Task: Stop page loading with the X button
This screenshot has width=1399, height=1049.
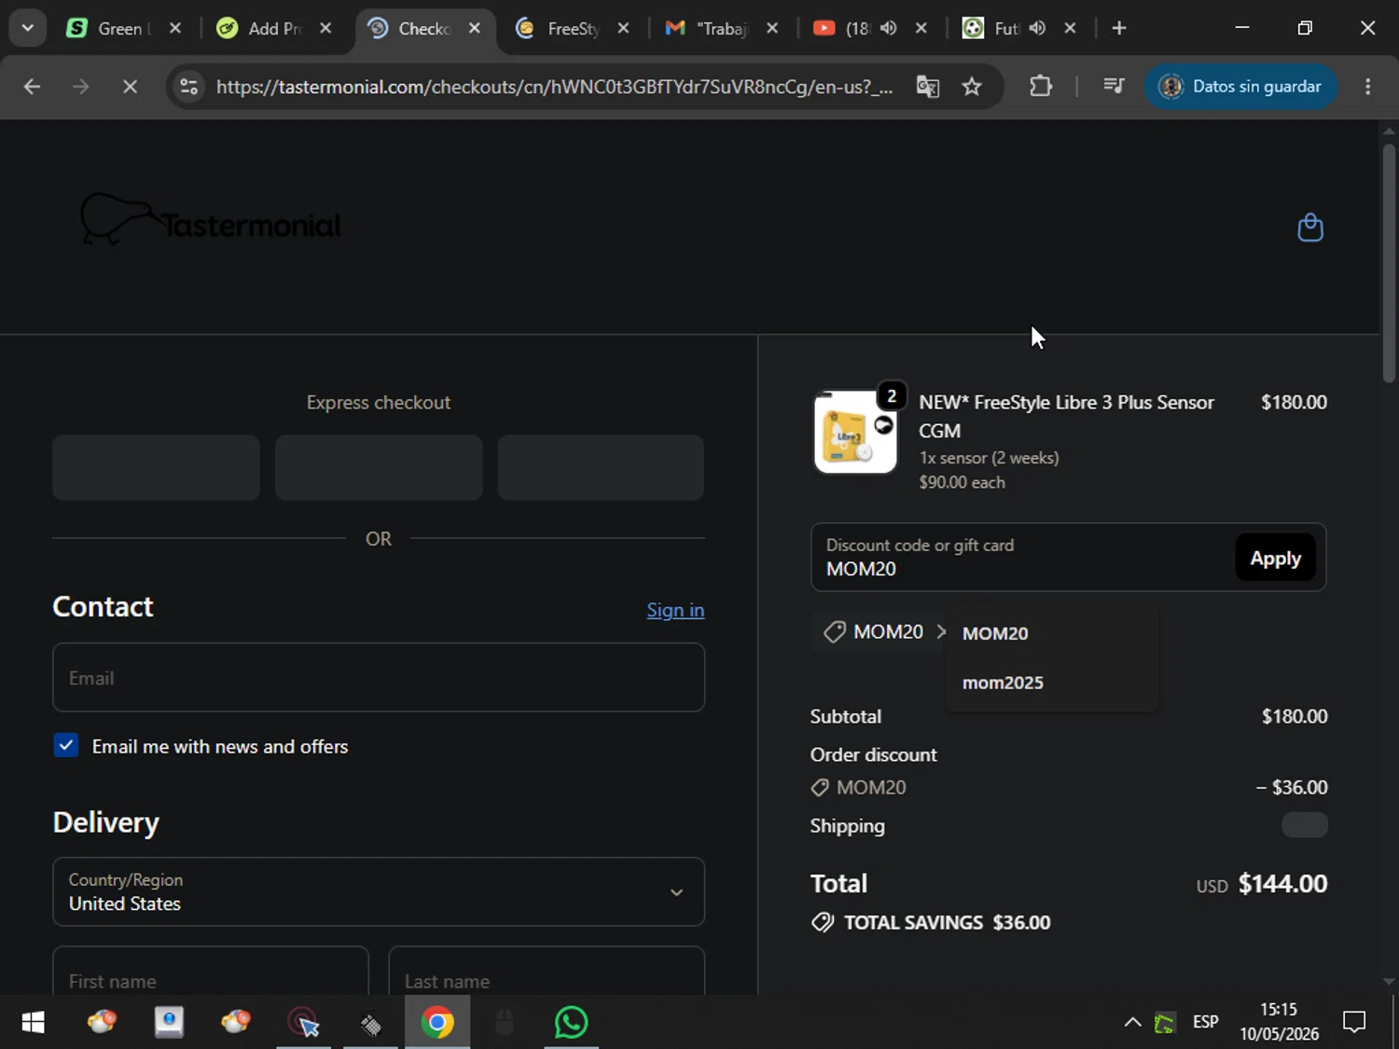Action: click(x=131, y=87)
